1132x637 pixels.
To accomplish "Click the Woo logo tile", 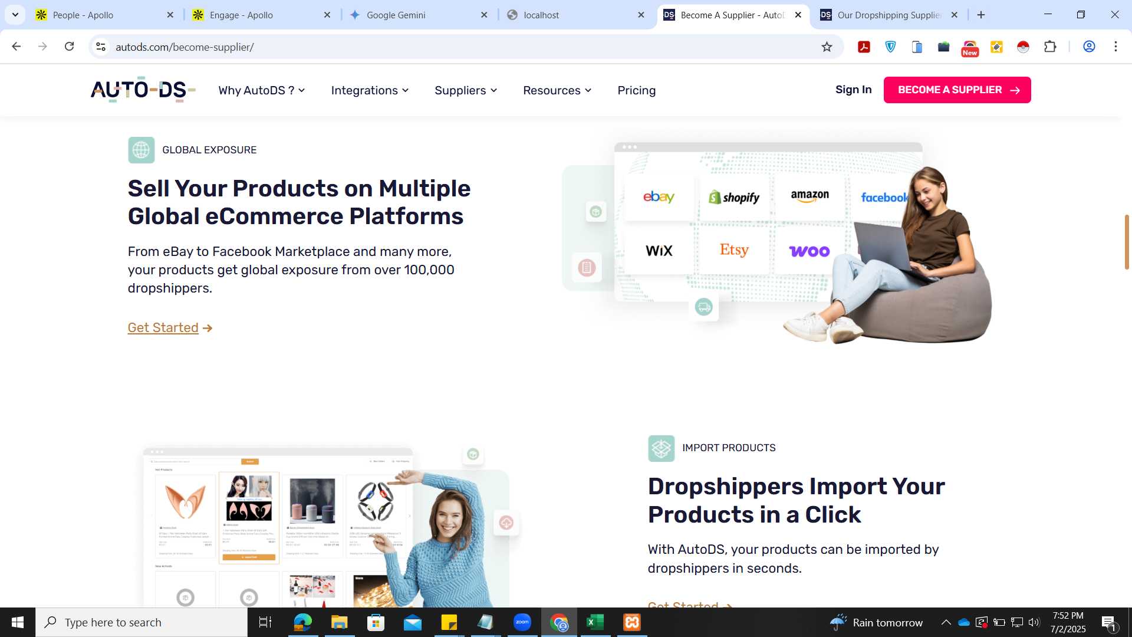I will click(x=809, y=251).
